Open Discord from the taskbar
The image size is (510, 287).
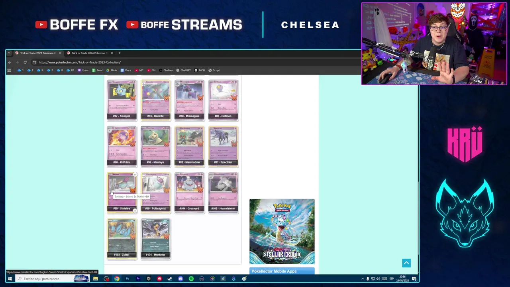[x=180, y=279]
